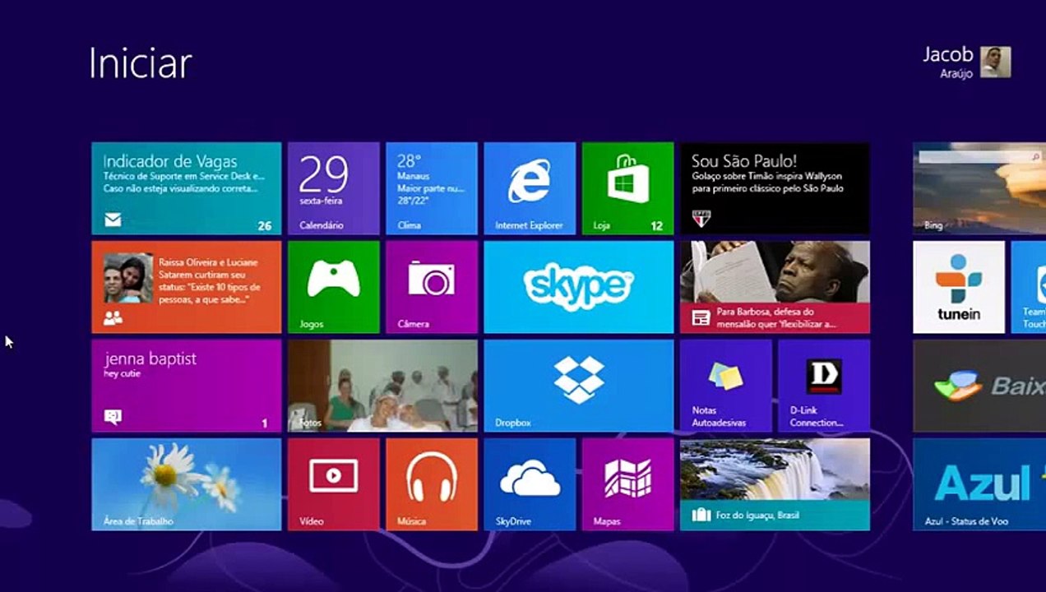Open the Área de Trabalho desktop tile
The image size is (1046, 592).
click(186, 484)
